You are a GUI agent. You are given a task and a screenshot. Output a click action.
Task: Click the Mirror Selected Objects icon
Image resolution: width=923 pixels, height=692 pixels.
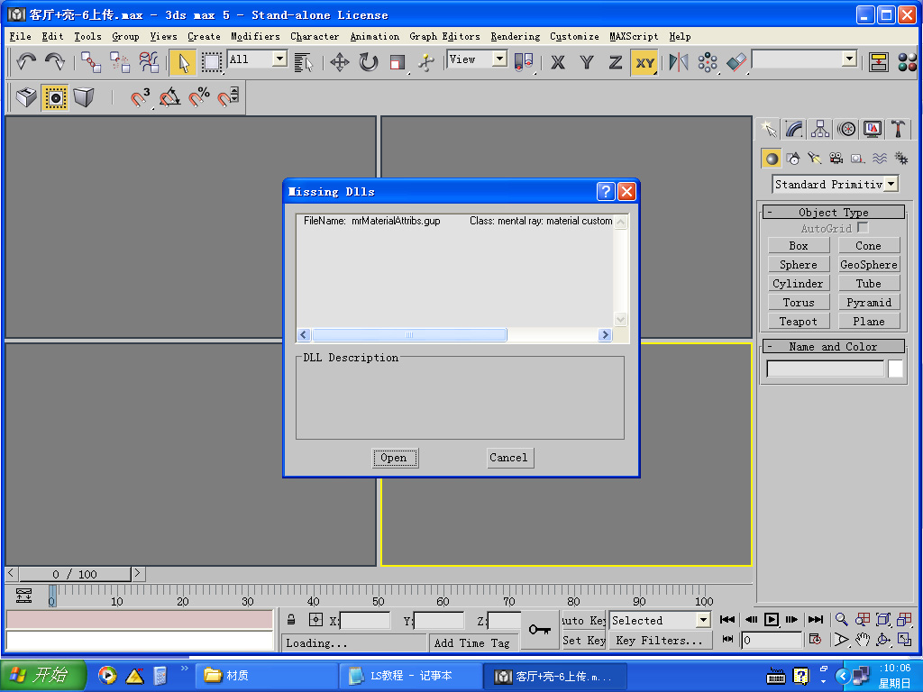[679, 62]
